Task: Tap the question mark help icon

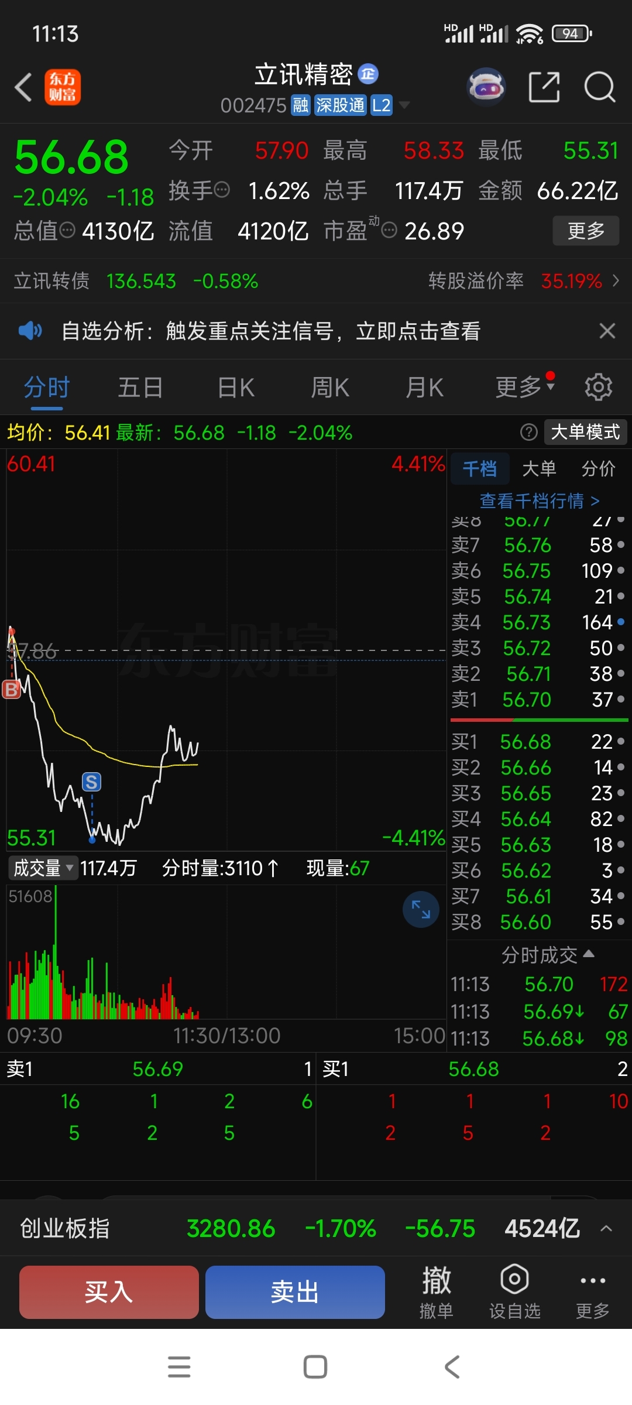Action: 528,432
